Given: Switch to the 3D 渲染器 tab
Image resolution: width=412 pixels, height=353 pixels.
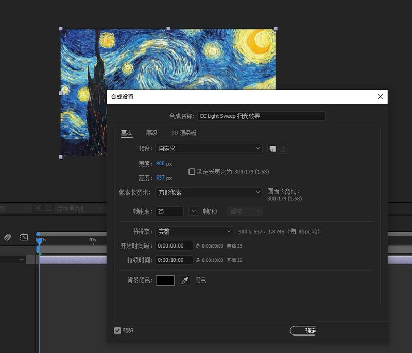Looking at the screenshot, I should coord(184,133).
